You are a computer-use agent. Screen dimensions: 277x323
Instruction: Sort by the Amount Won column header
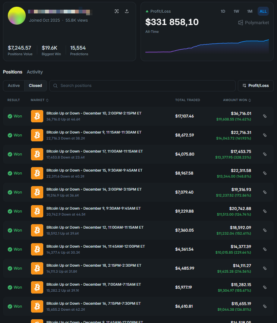click(237, 100)
